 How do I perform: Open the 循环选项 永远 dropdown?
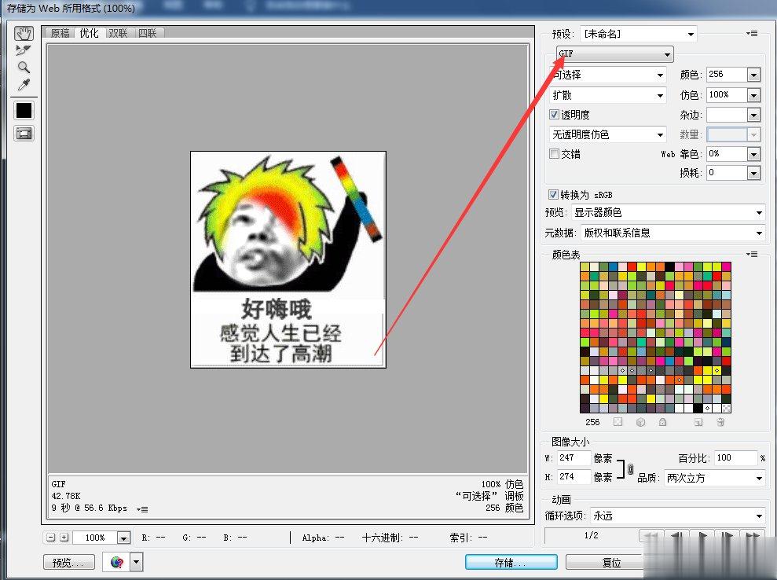pyautogui.click(x=678, y=516)
